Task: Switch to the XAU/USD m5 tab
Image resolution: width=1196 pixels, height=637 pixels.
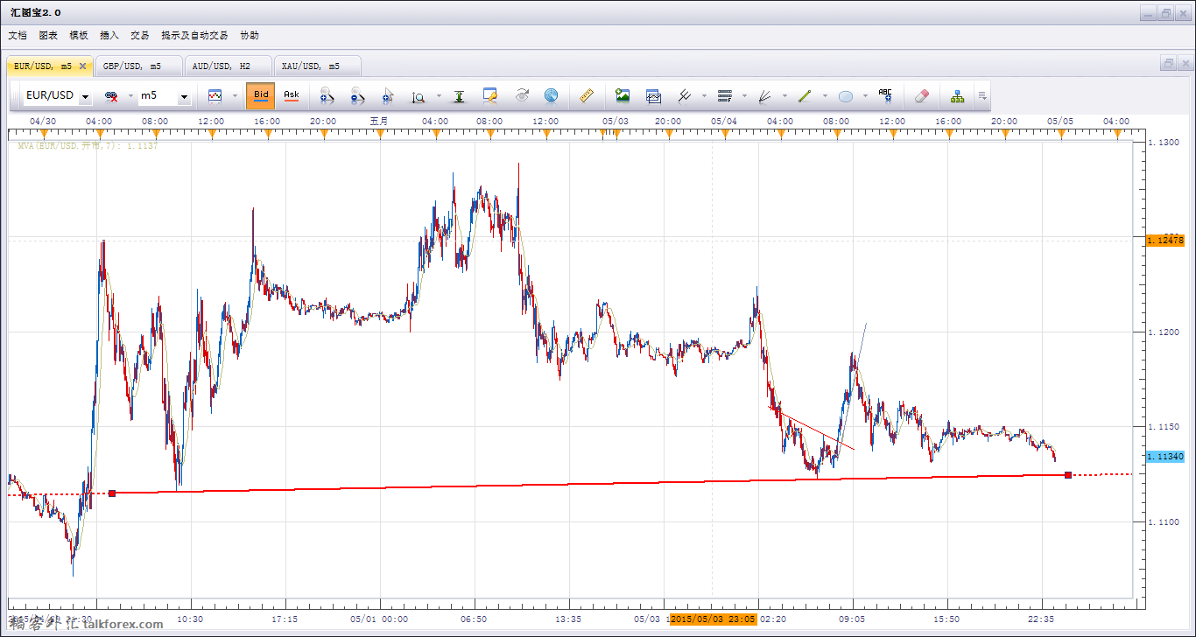Action: tap(316, 66)
